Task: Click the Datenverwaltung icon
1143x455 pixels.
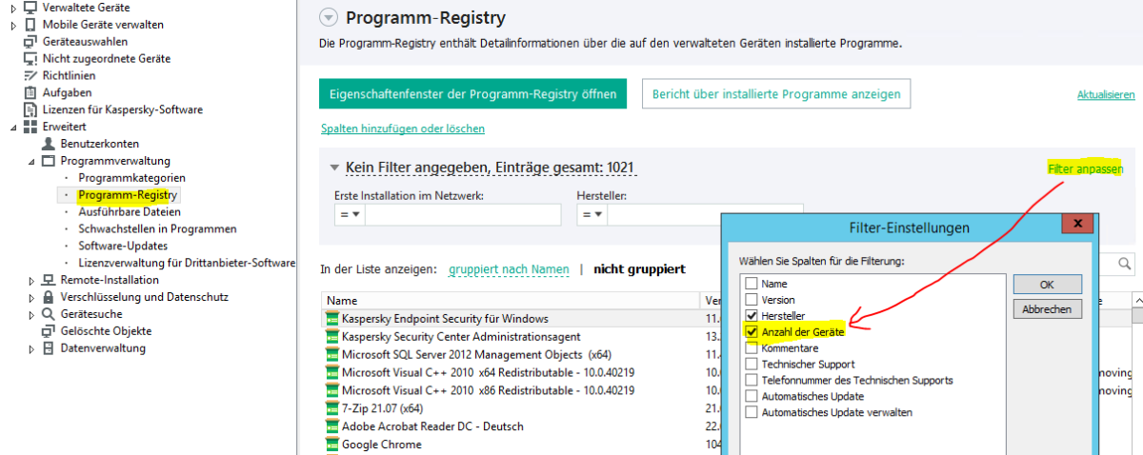Action: point(49,348)
